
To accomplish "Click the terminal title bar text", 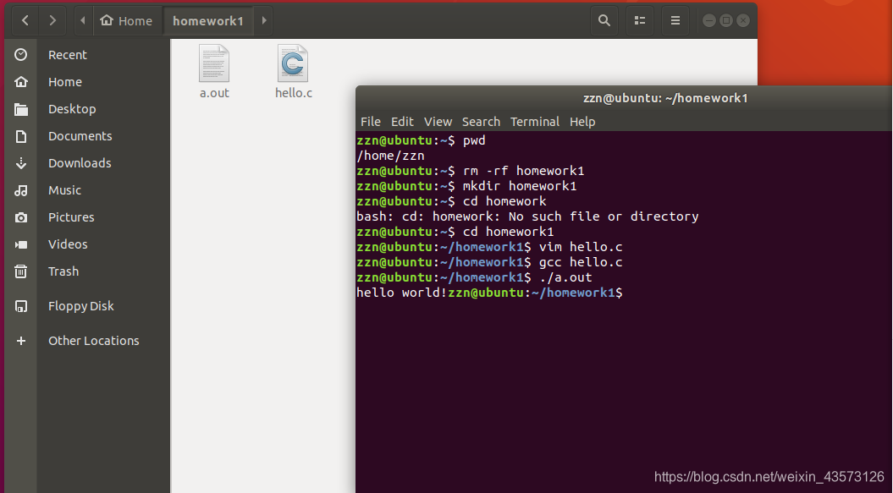I will click(665, 98).
